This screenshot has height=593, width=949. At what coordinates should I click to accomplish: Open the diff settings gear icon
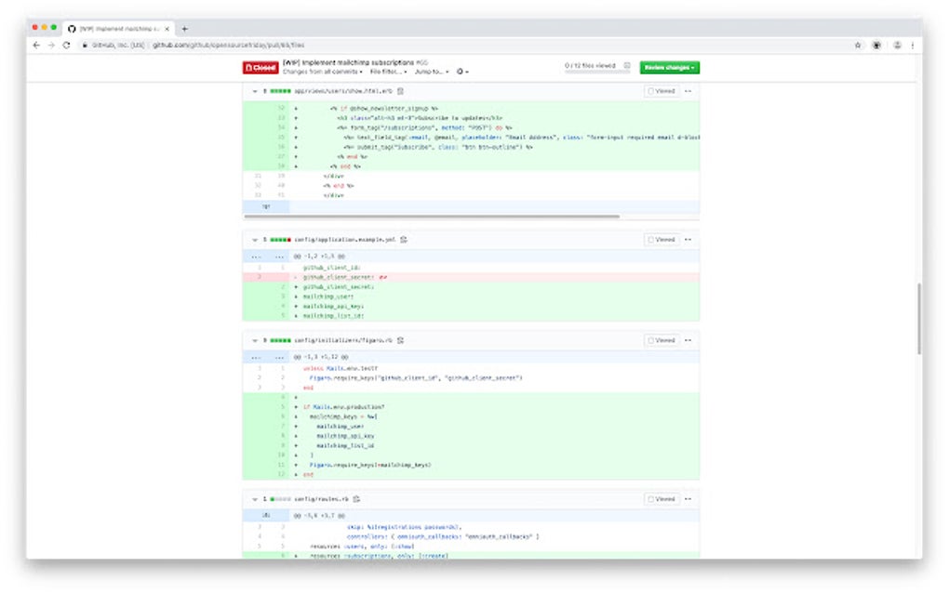(x=459, y=71)
